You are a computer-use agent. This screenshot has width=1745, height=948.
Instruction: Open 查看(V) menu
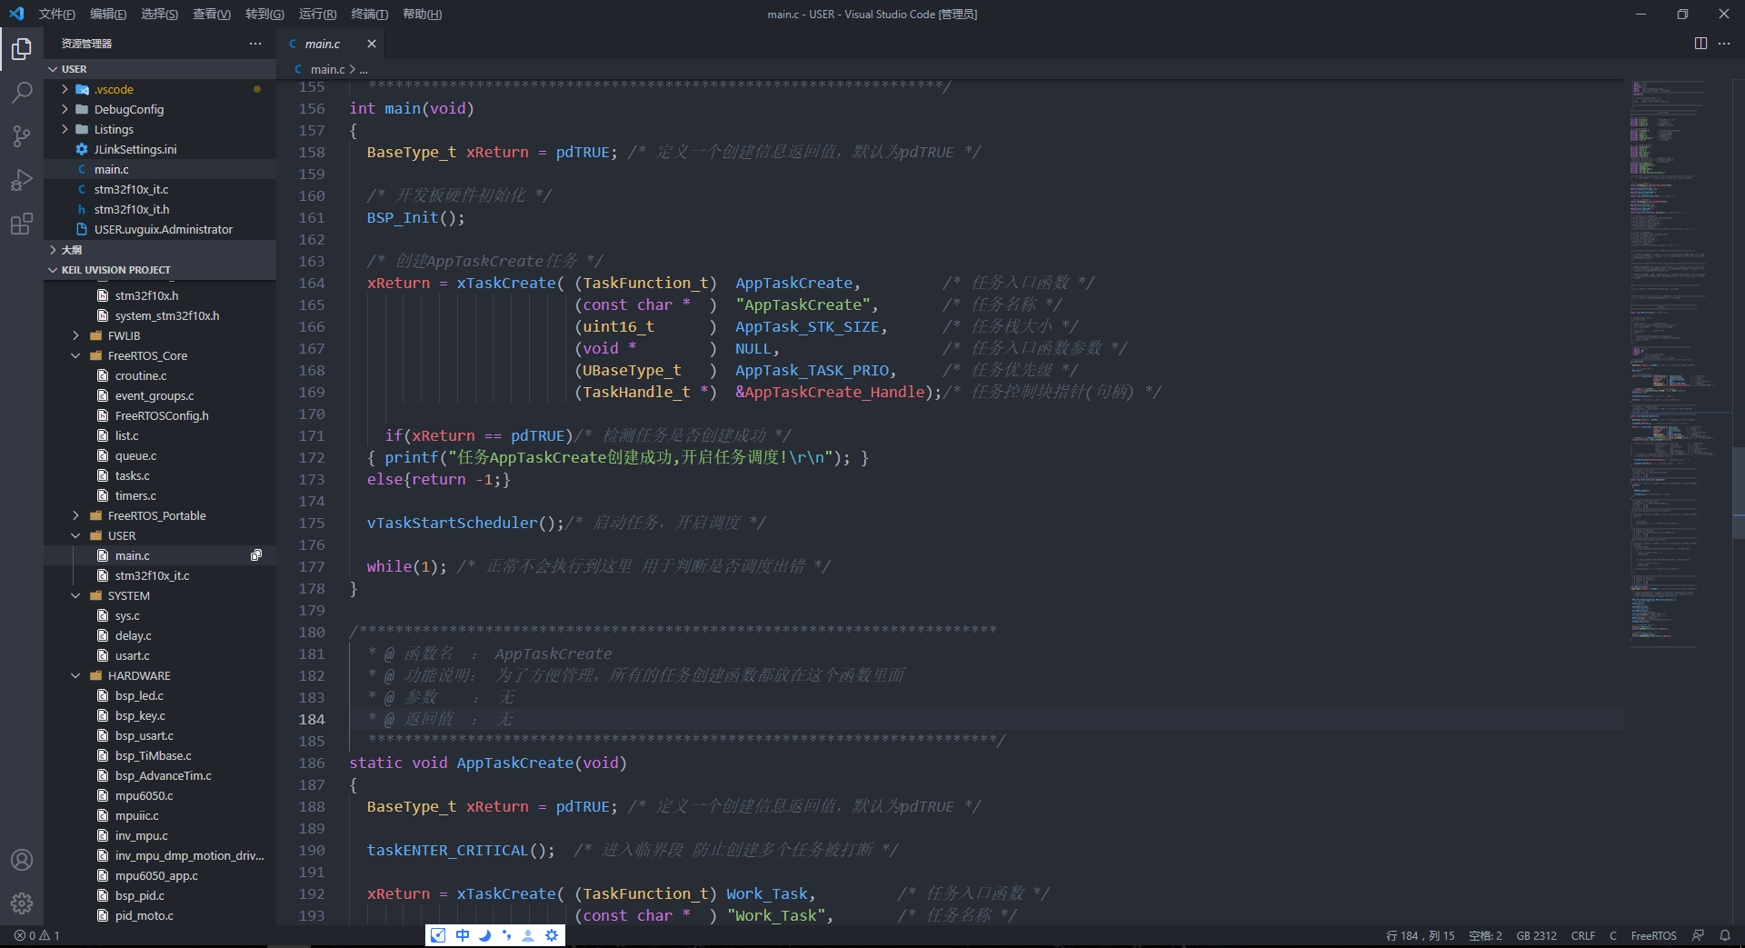[212, 14]
